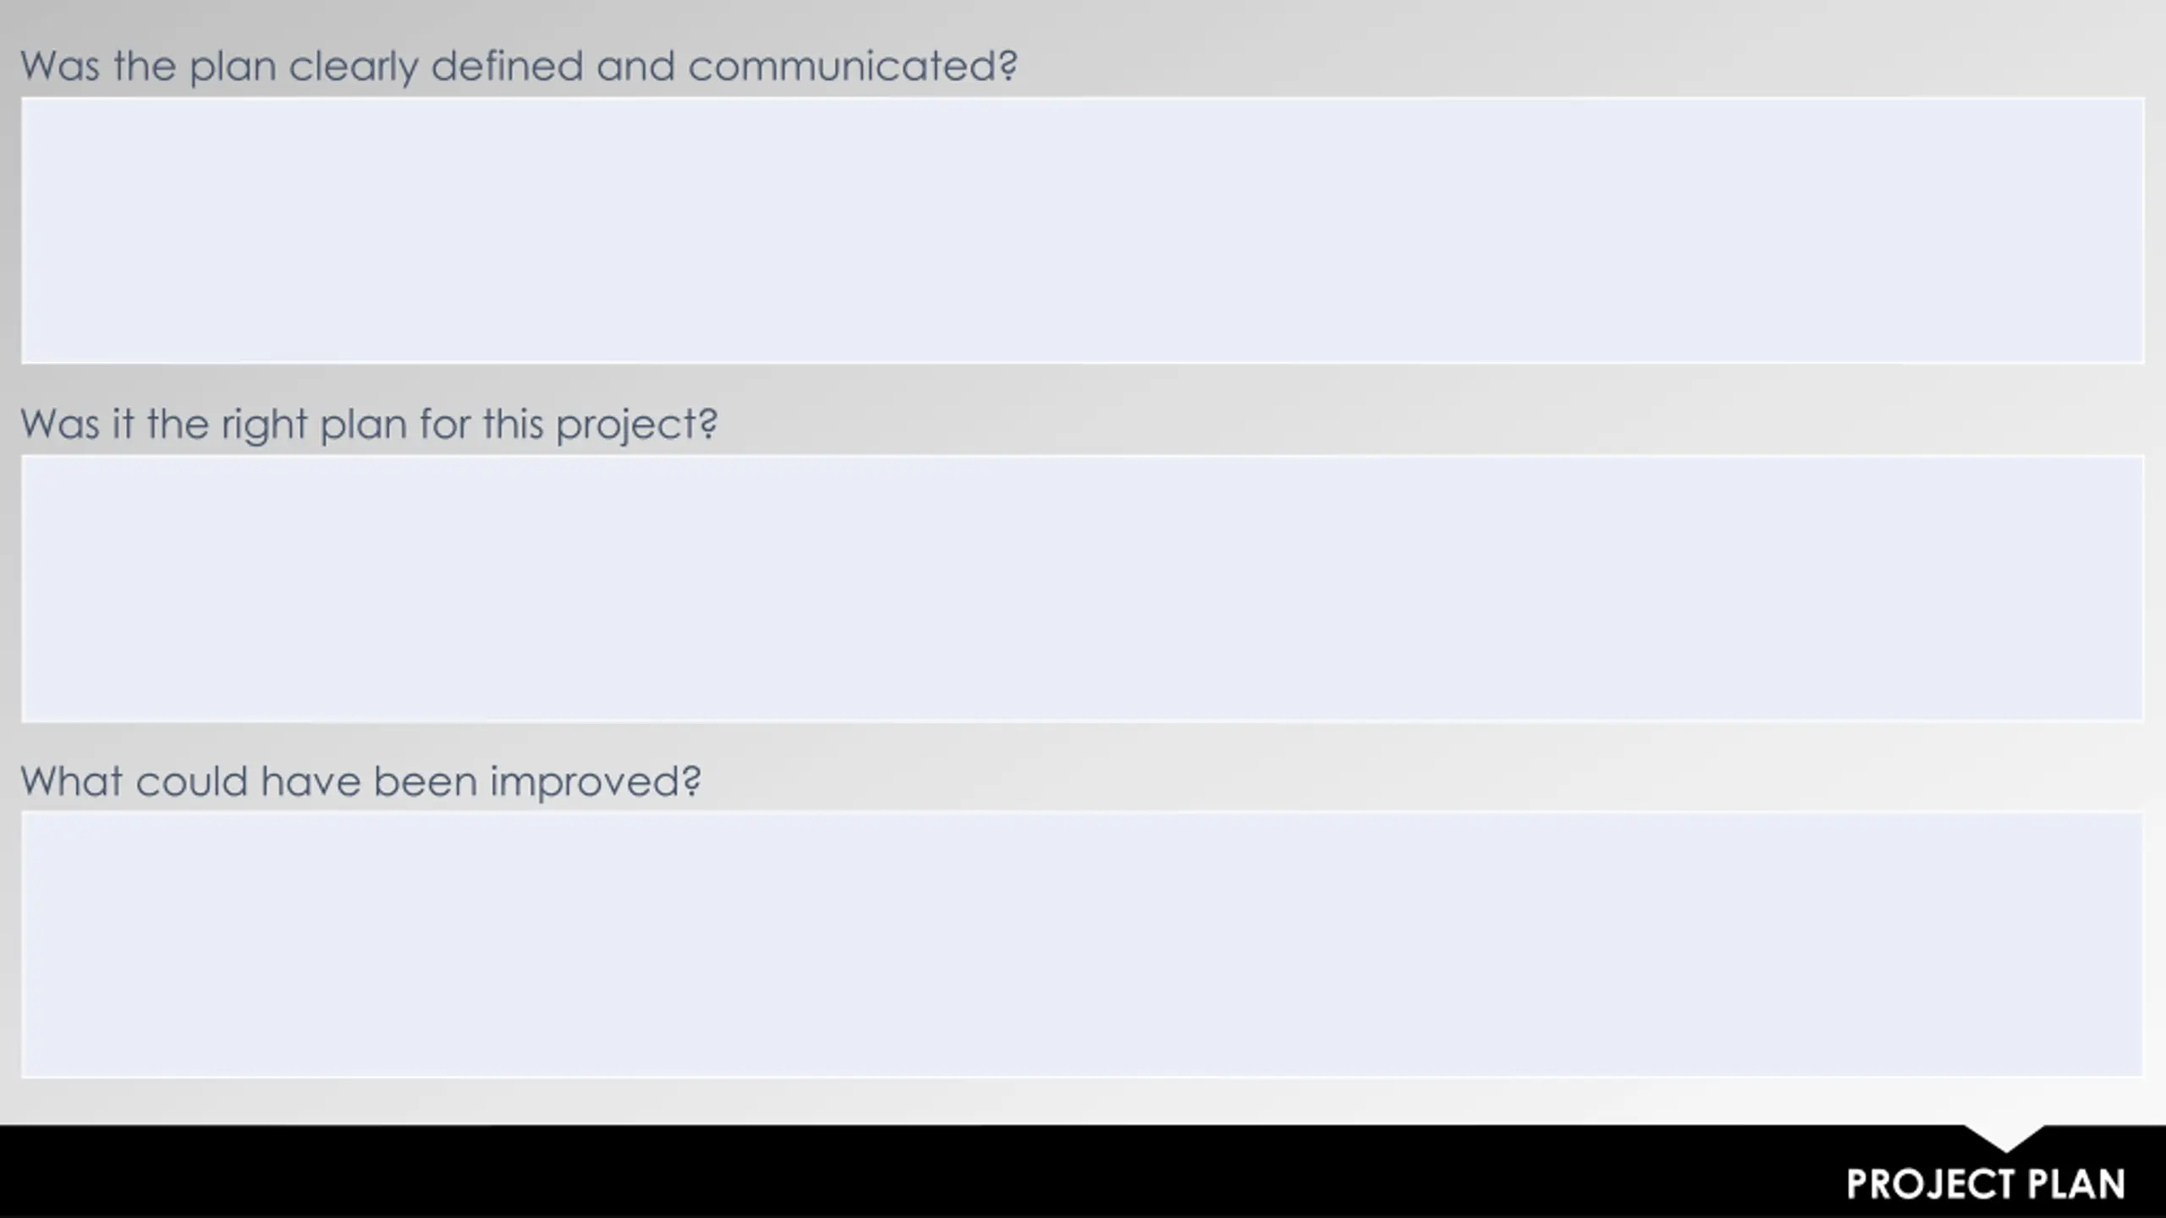Click the PROJECT PLAN footer label

point(1985,1184)
